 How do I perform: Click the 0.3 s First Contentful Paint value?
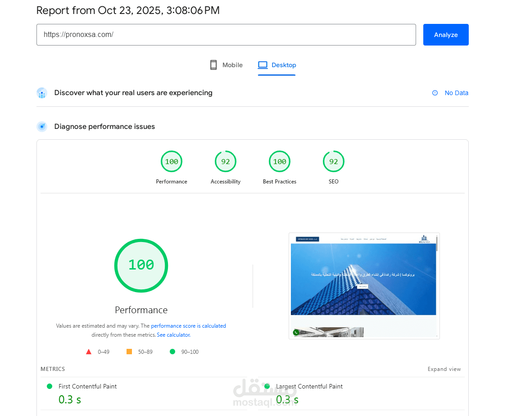coord(70,400)
